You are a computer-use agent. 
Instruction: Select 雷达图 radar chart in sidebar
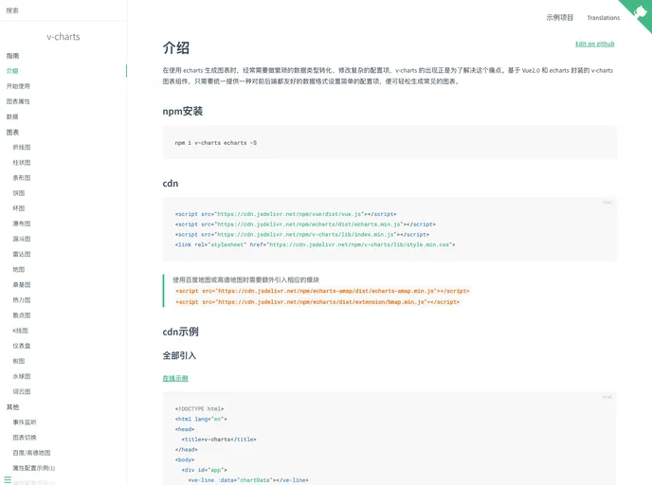[21, 254]
